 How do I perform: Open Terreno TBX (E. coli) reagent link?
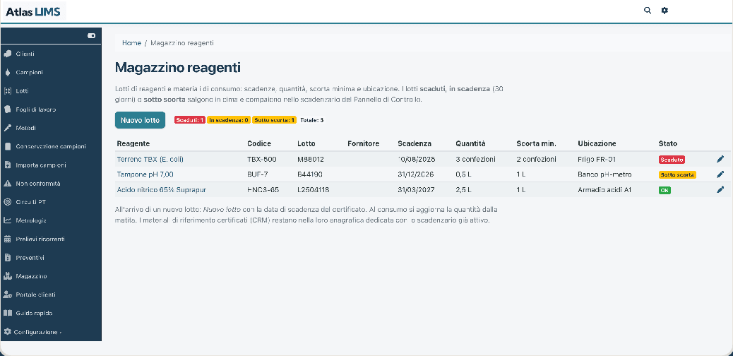(x=150, y=160)
